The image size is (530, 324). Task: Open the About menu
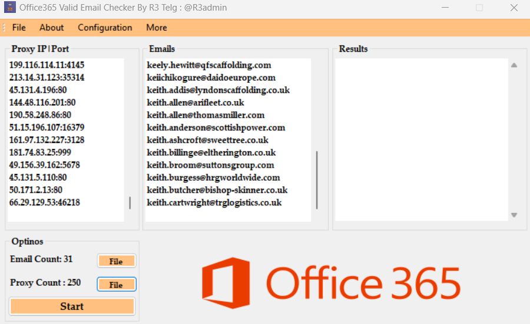(51, 28)
